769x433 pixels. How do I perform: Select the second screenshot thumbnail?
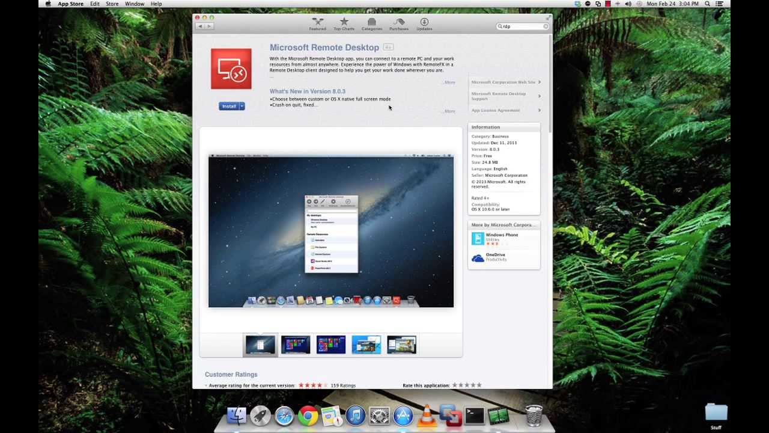tap(296, 345)
